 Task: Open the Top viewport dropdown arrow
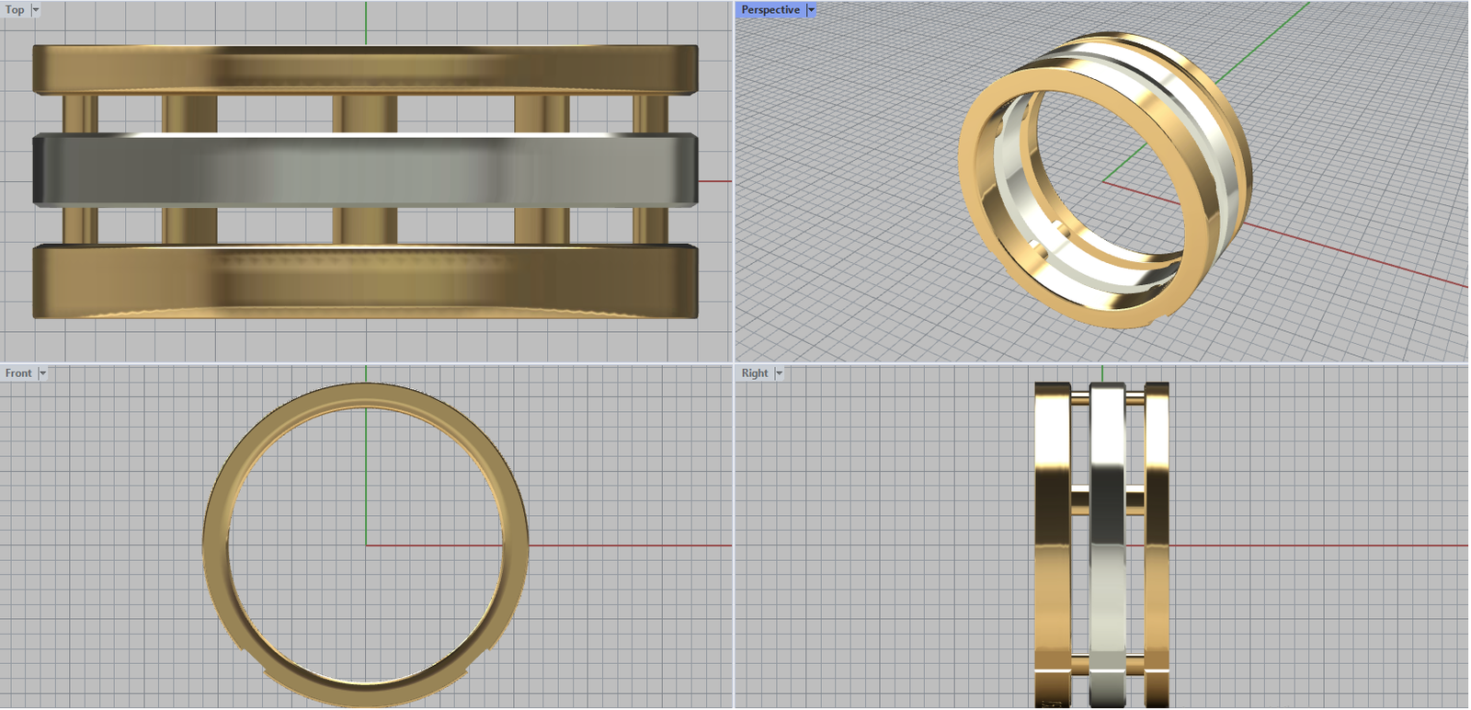pyautogui.click(x=36, y=10)
